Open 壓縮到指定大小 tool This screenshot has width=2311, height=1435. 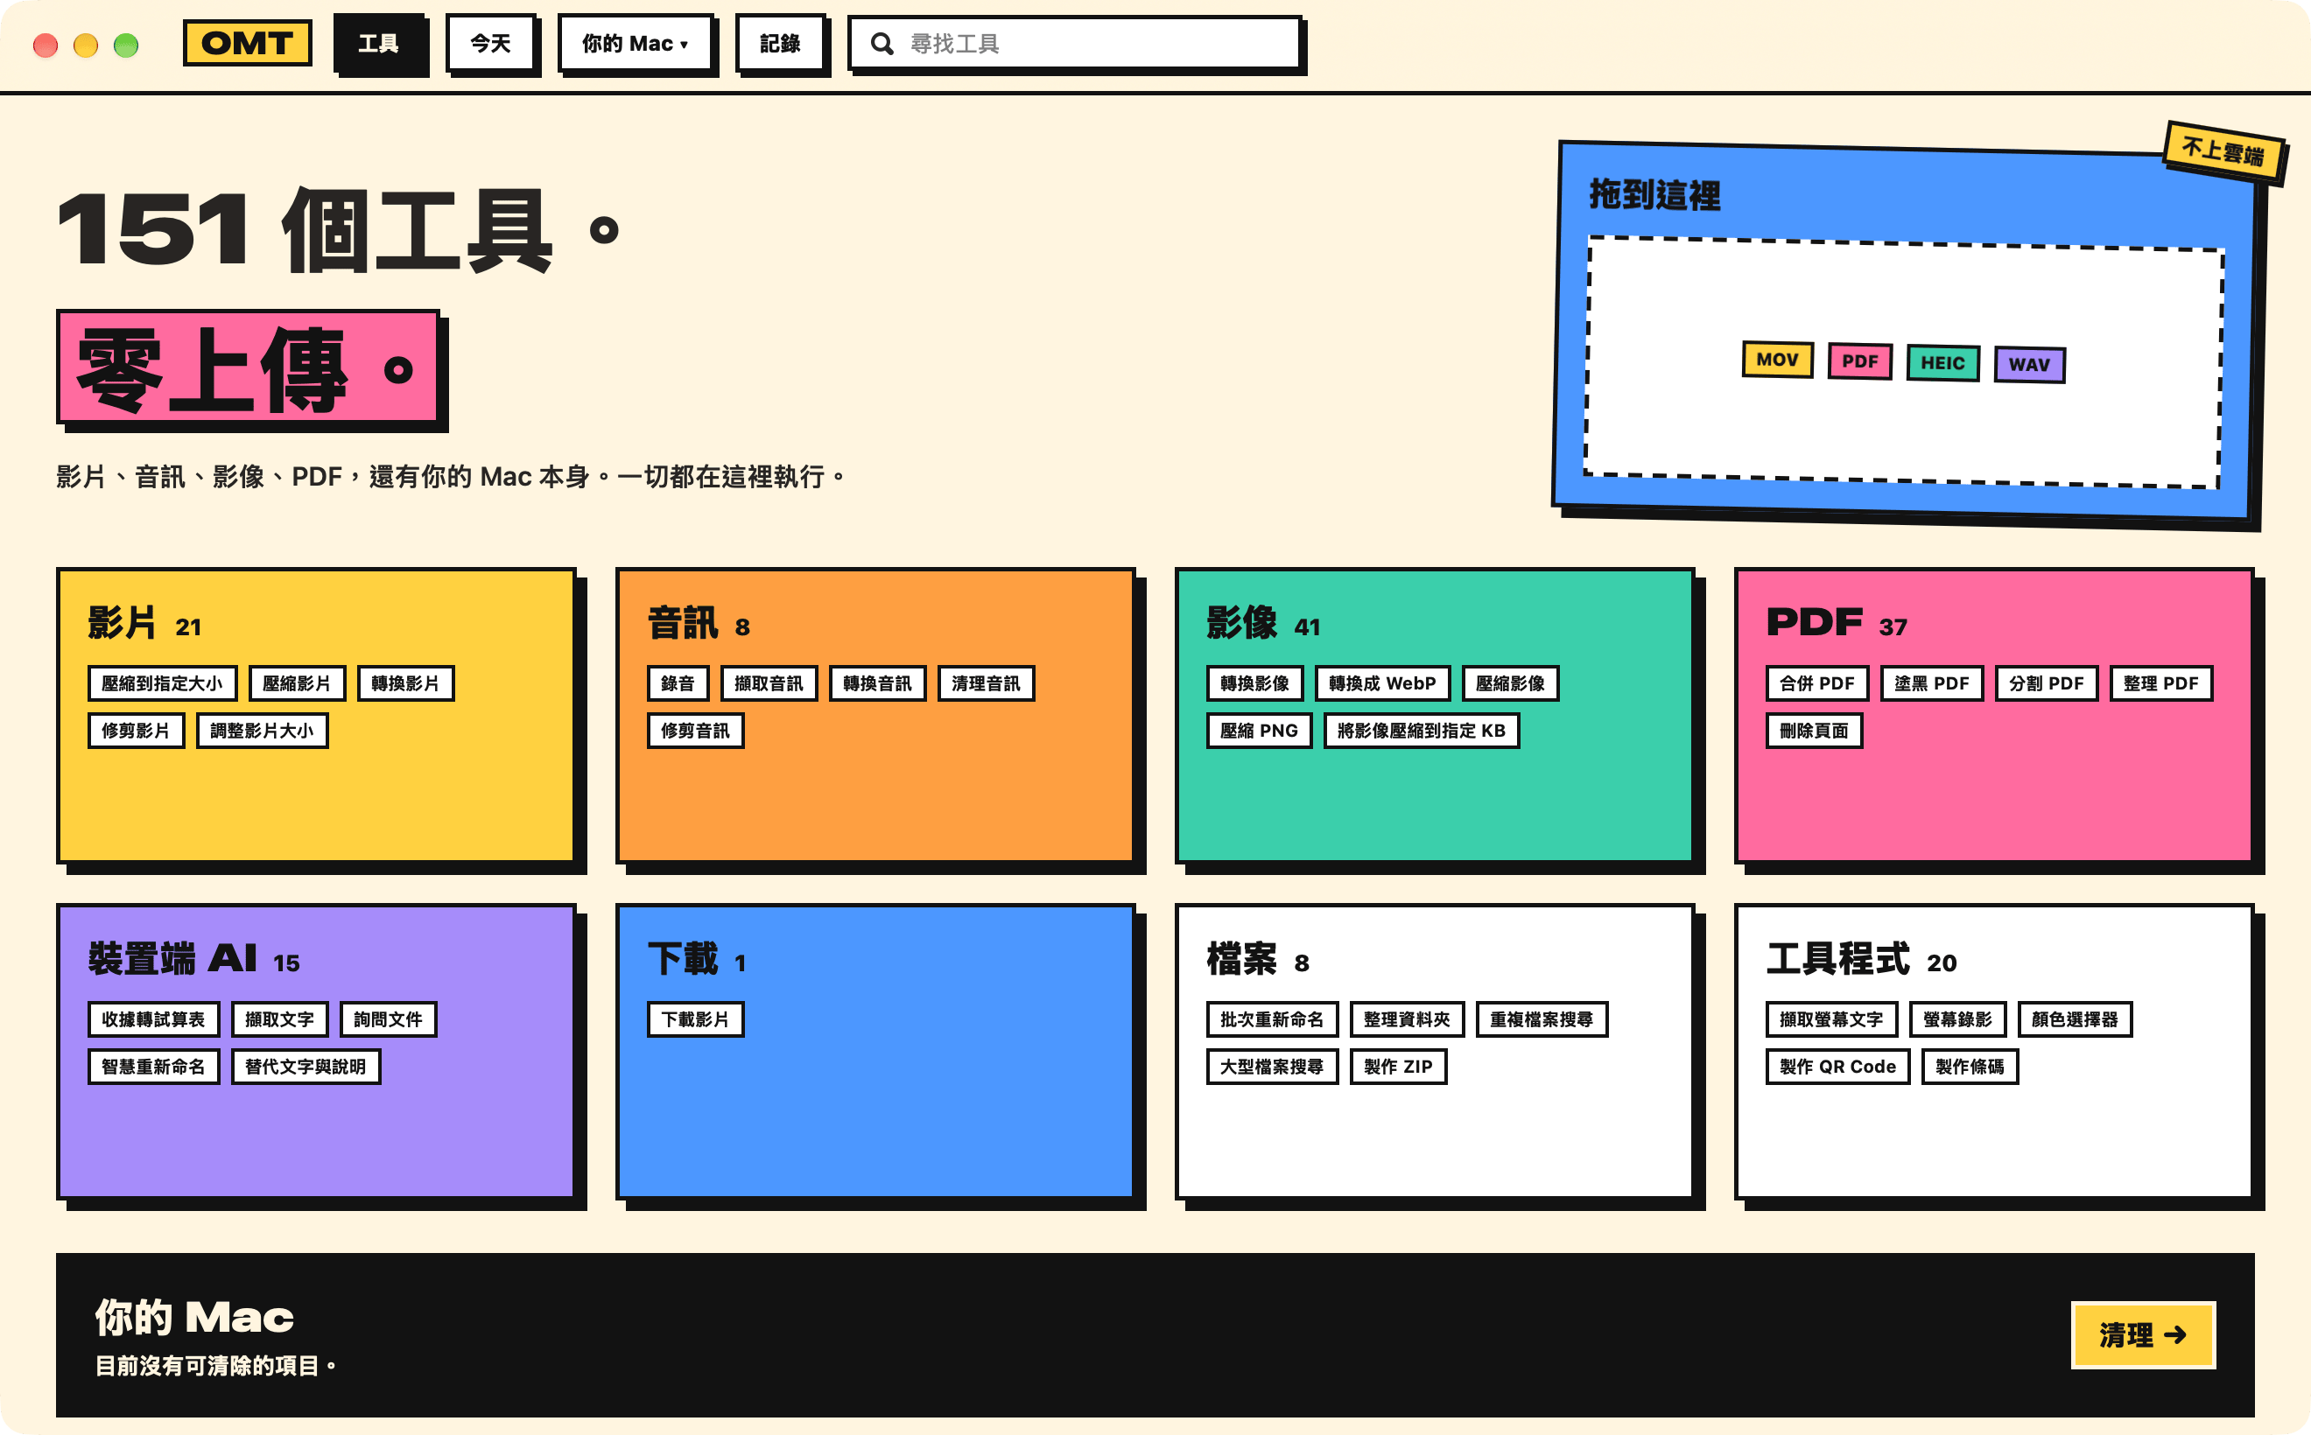162,683
